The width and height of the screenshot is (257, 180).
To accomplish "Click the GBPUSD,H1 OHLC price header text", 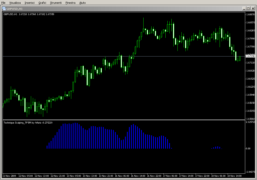I will click(x=29, y=14).
